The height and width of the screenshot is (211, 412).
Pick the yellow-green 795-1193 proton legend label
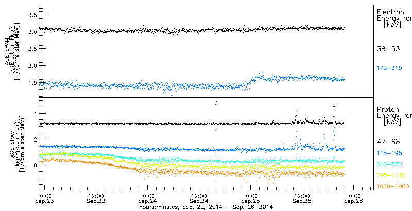[391, 175]
